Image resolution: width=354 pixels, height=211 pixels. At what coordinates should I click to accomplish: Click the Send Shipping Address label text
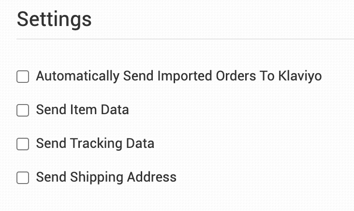tap(106, 177)
